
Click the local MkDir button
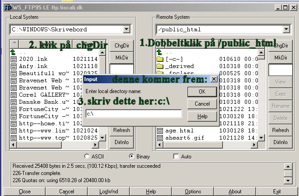tap(122, 58)
